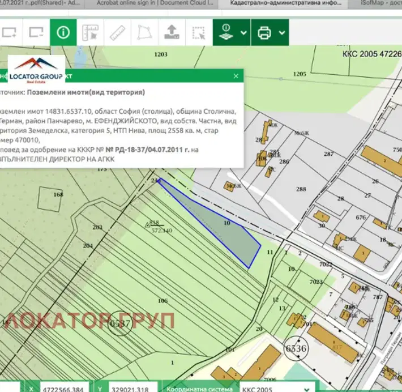Click parcel label 203 on the map

coord(97,227)
